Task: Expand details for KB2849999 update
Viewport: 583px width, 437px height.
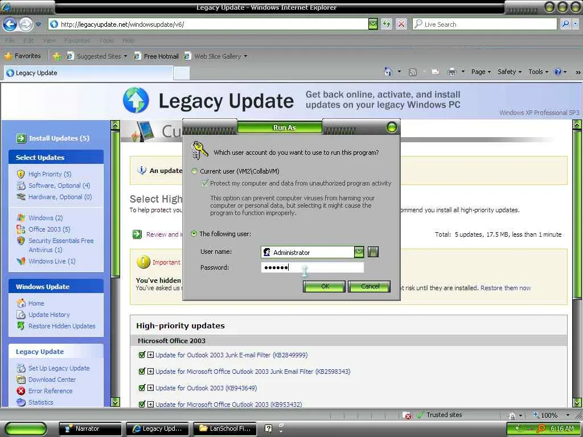Action: pos(150,355)
